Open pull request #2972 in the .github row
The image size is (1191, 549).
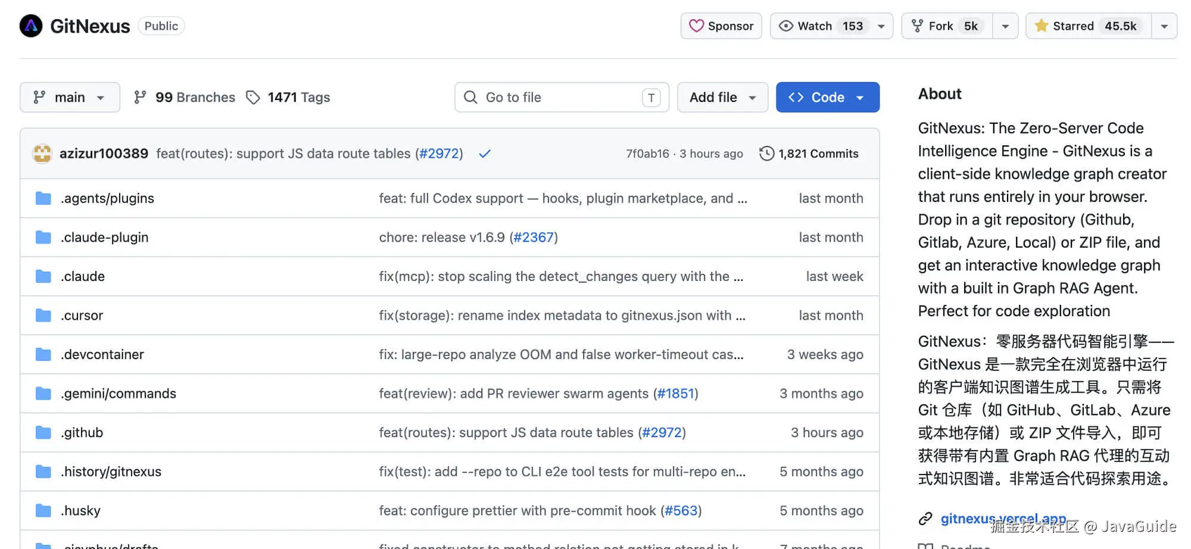click(x=662, y=433)
